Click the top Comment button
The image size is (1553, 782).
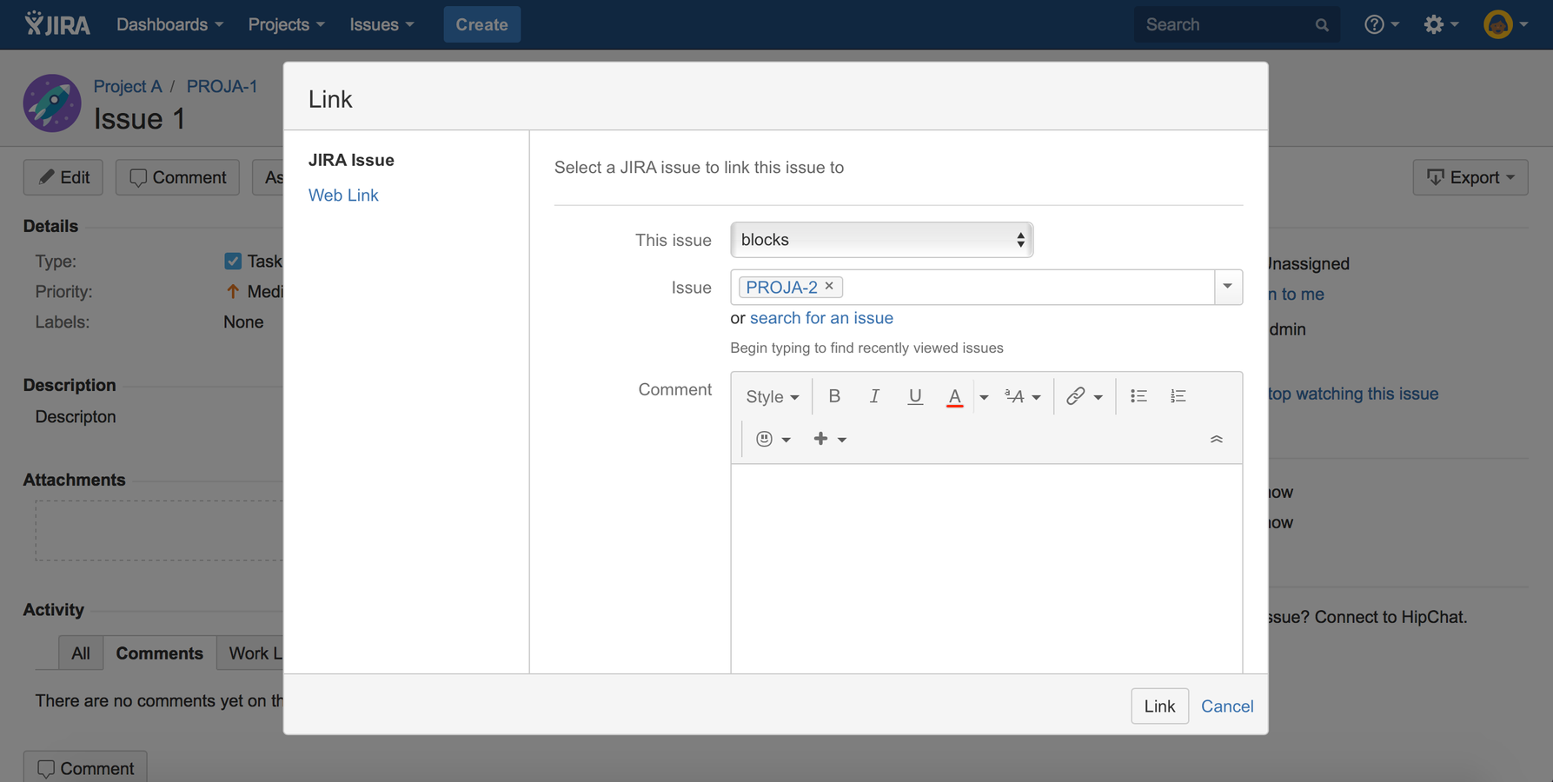pos(177,177)
